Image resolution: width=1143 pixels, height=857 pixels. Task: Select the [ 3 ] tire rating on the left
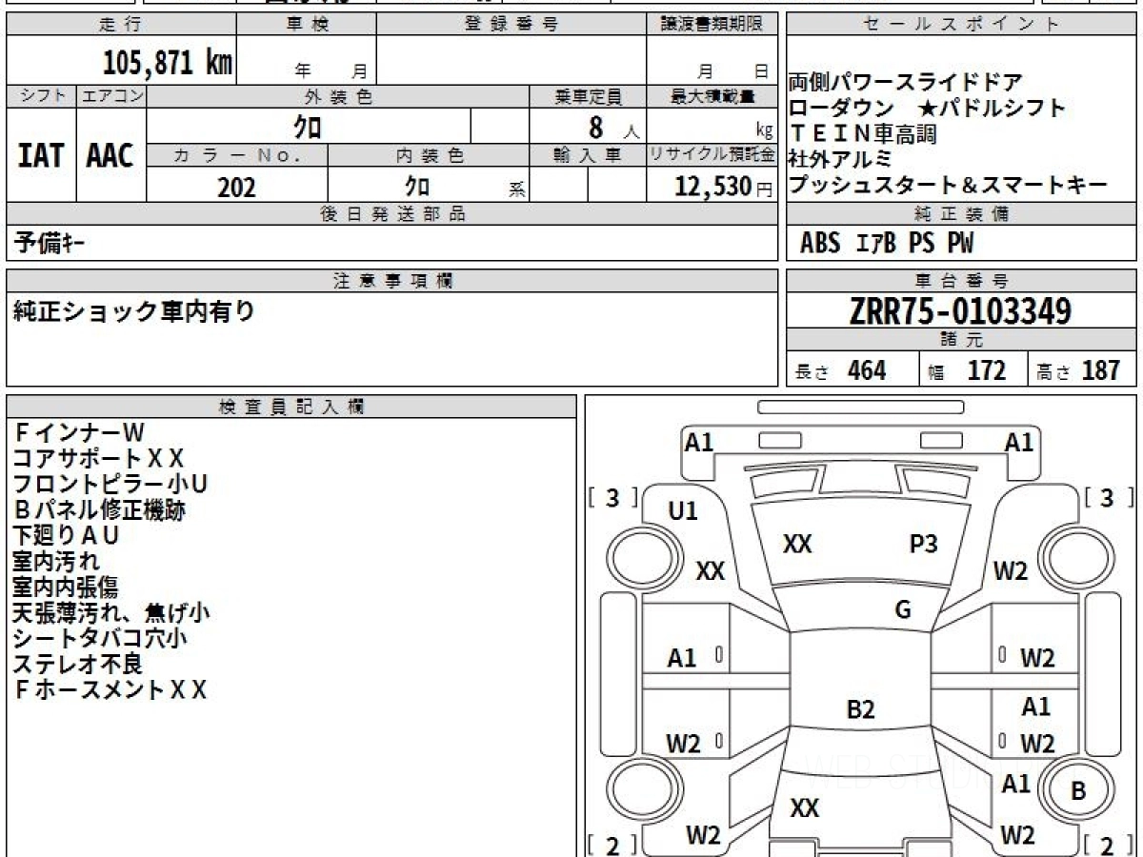coord(612,498)
